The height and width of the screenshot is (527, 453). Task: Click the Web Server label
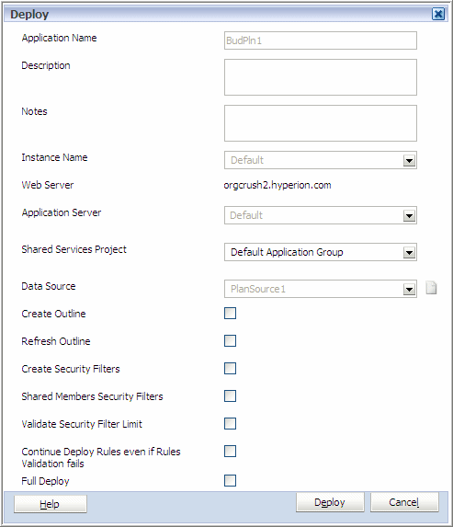[x=48, y=185]
